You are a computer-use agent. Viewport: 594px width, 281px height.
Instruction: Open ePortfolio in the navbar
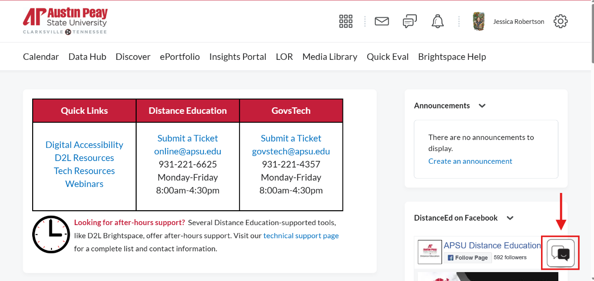click(x=180, y=56)
